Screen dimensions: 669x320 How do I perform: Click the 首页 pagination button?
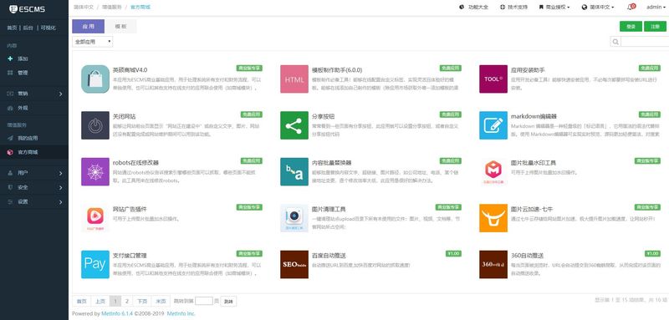(x=81, y=302)
